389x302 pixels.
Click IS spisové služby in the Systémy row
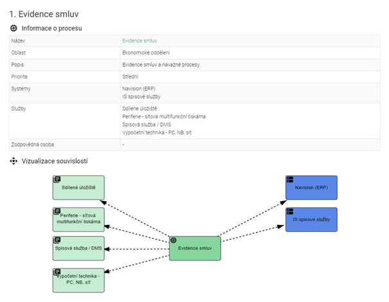tap(141, 96)
